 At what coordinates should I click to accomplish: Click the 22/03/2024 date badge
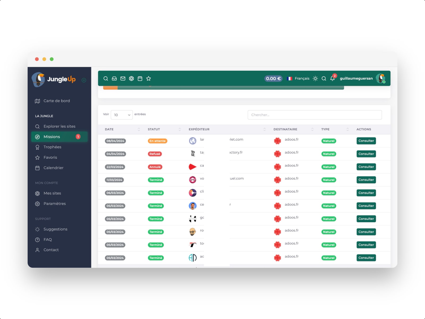click(x=115, y=167)
